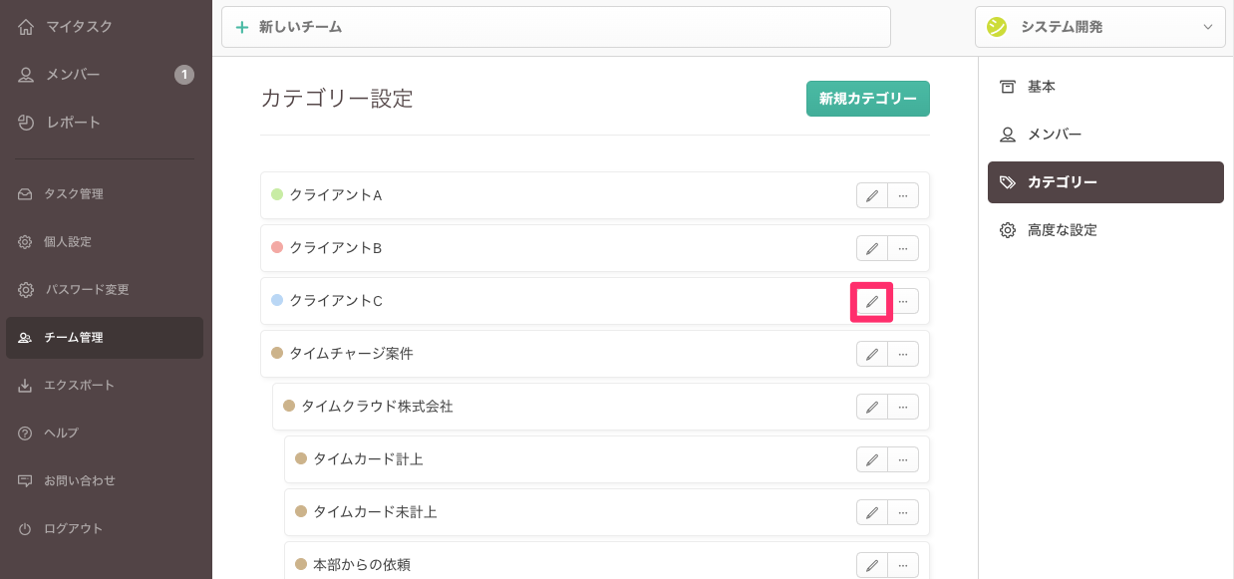This screenshot has width=1234, height=579.
Task: Open the ellipsis menu for タイムクラウド株式会社
Action: click(x=903, y=407)
